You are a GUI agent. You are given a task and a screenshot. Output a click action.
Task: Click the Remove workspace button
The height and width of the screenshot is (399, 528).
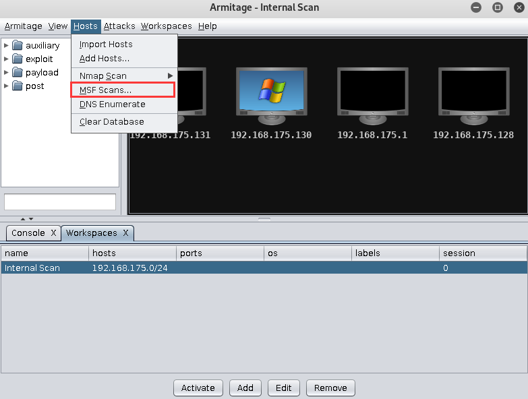(330, 388)
